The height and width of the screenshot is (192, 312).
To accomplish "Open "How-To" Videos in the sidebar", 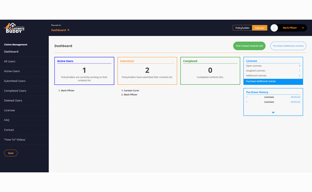I will 15,139.
